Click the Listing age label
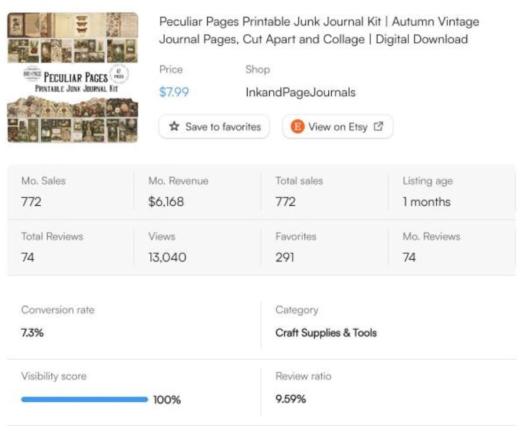Viewport: 522px width, 426px height. click(x=427, y=181)
